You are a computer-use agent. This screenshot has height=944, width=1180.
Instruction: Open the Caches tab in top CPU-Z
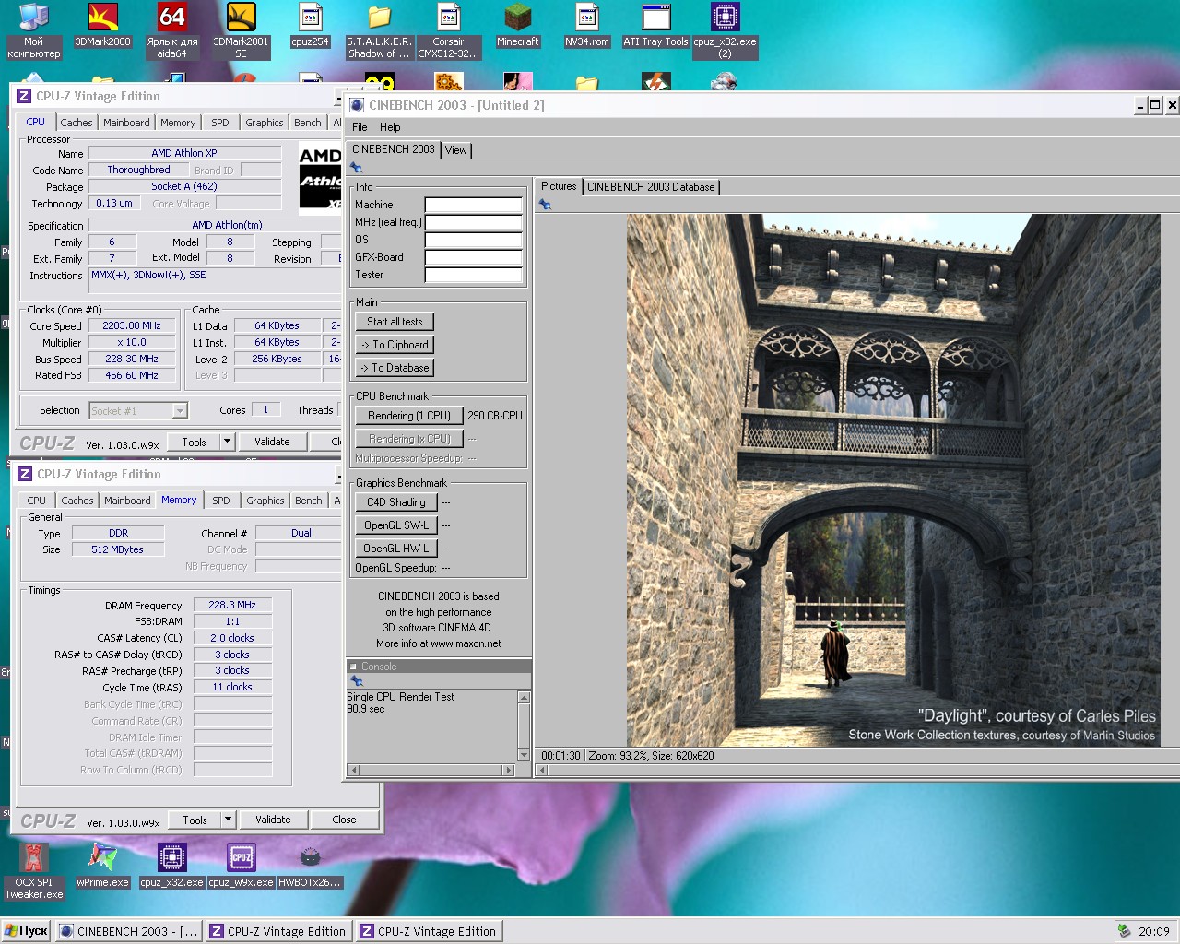click(x=77, y=123)
